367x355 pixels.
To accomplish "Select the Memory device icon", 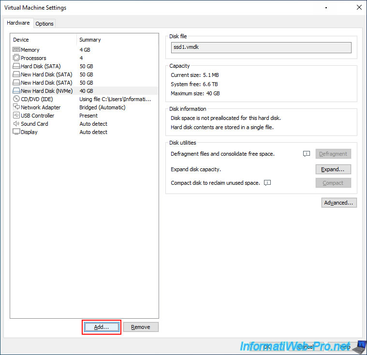I will [16, 50].
